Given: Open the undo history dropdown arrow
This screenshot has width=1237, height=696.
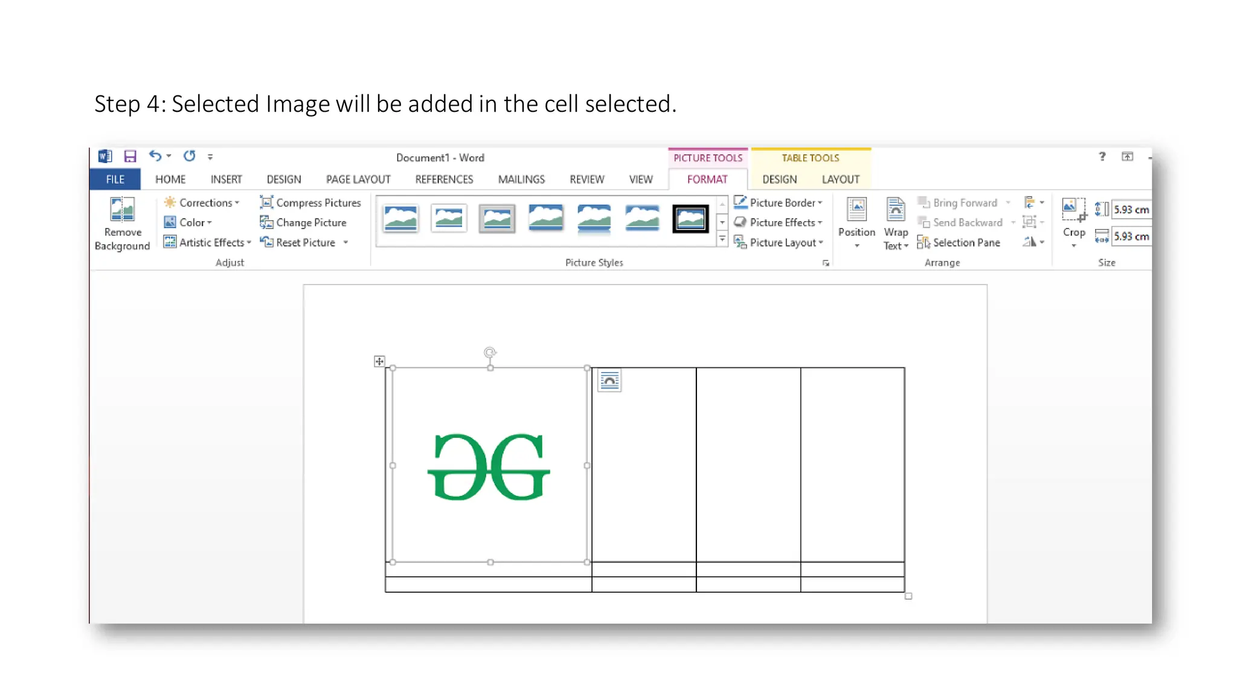Looking at the screenshot, I should (x=169, y=156).
